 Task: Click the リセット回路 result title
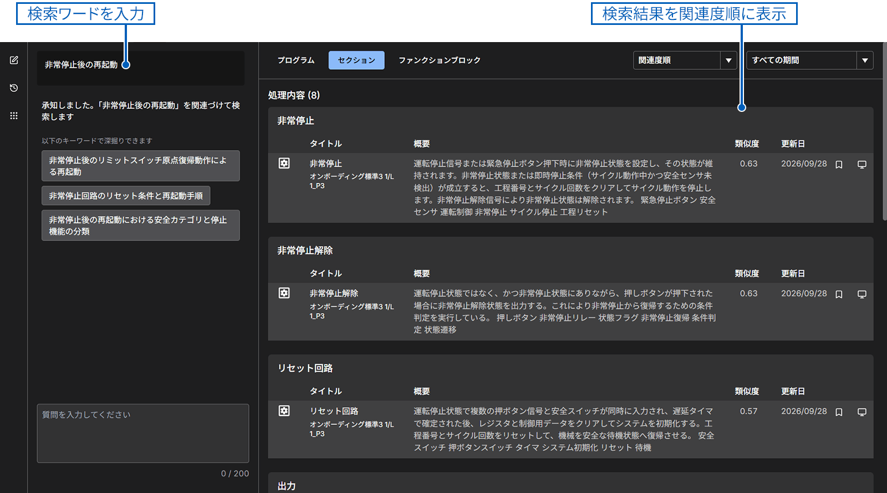click(334, 411)
